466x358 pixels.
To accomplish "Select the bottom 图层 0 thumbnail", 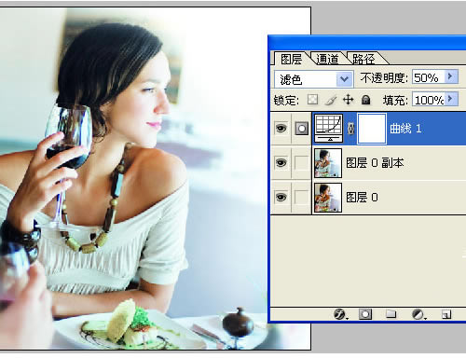I will click(328, 198).
